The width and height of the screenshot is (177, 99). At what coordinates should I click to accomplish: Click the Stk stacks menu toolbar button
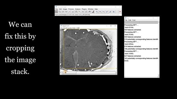tap(100, 12)
